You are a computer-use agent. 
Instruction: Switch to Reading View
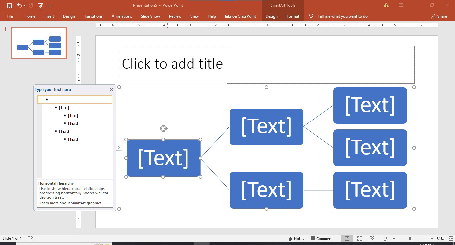pyautogui.click(x=372, y=238)
